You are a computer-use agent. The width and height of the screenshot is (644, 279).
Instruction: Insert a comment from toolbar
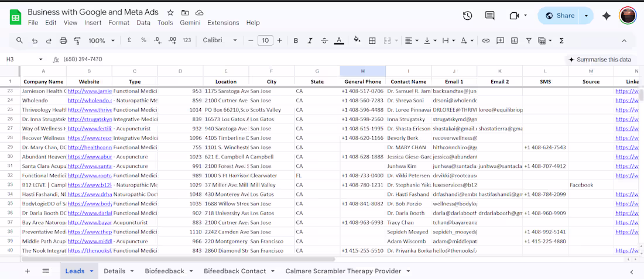(500, 40)
